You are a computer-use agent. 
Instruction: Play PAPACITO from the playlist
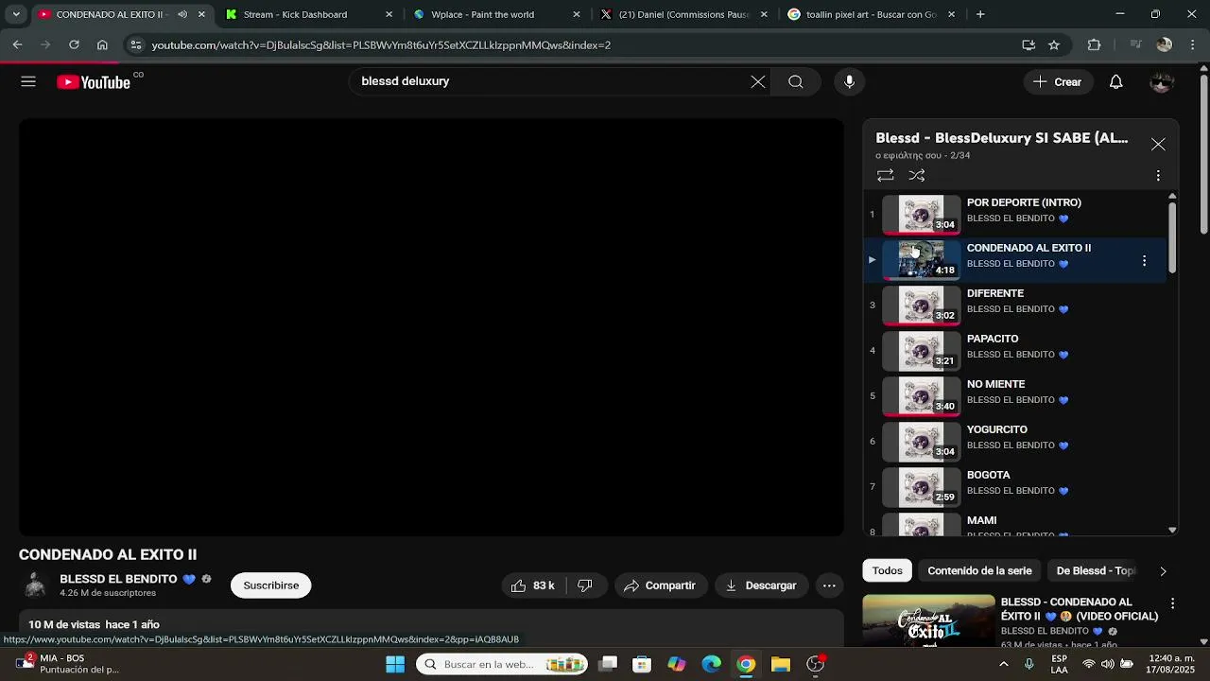pyautogui.click(x=1017, y=350)
